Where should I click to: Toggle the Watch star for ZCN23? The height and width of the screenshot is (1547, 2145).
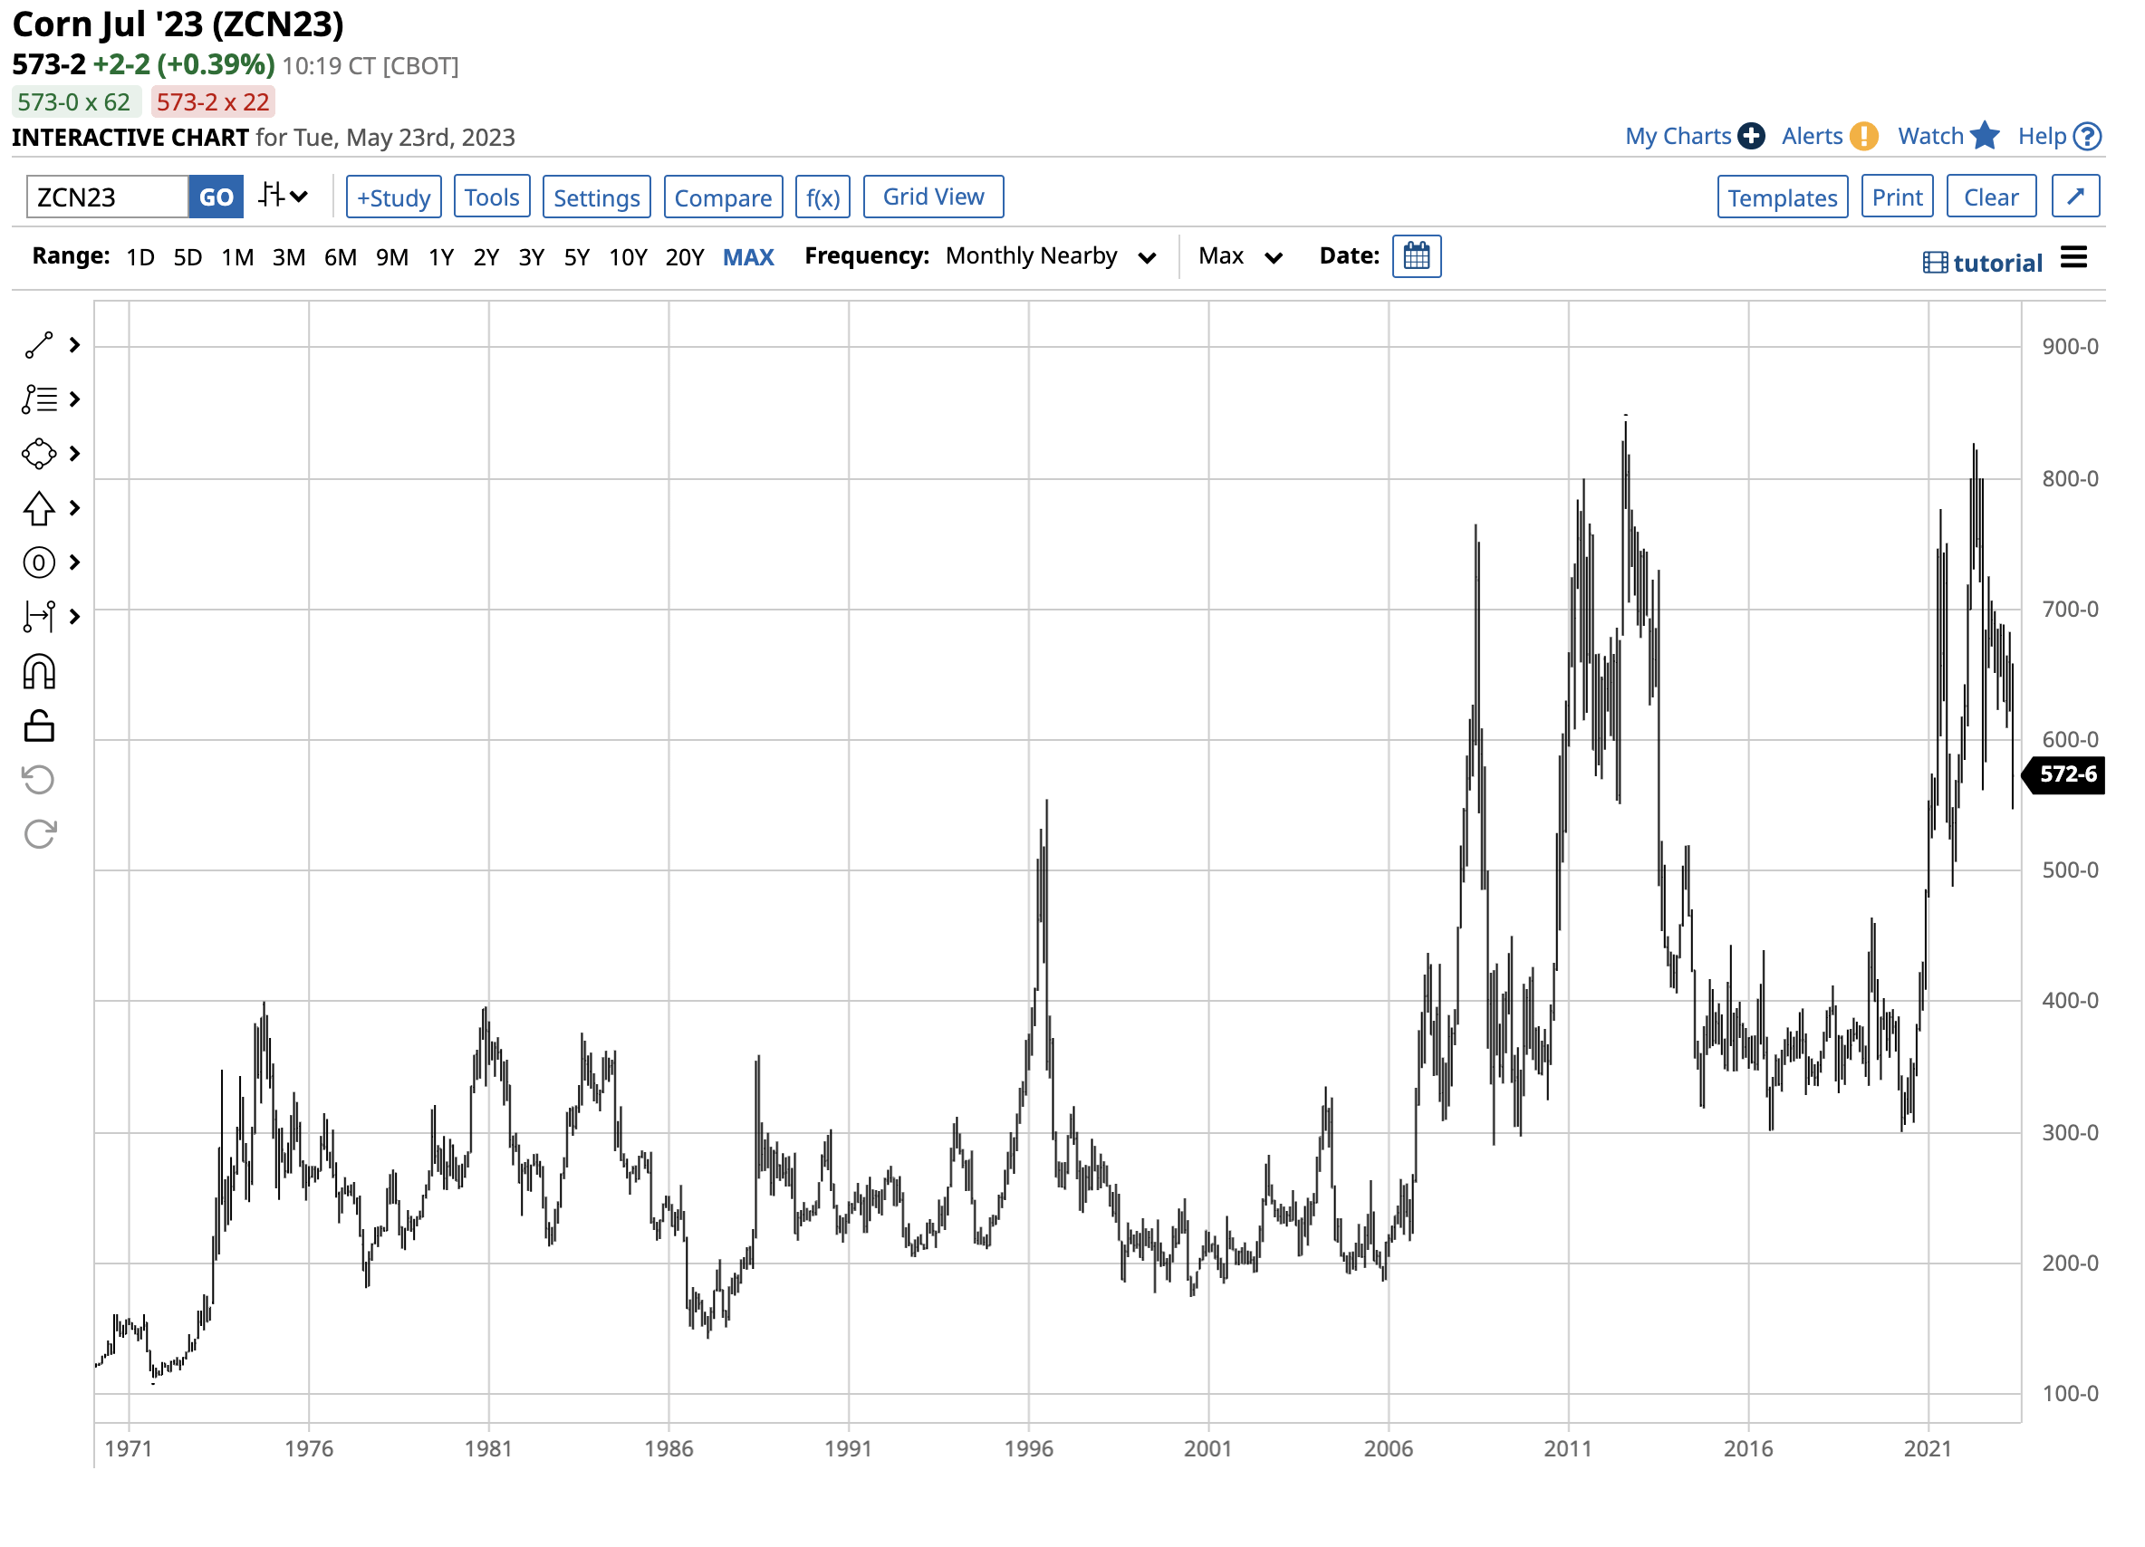(1986, 136)
